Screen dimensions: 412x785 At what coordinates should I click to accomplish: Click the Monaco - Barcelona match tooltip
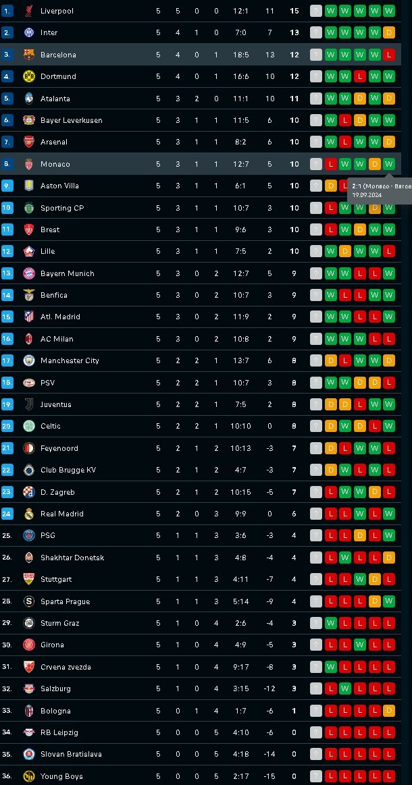pyautogui.click(x=380, y=190)
